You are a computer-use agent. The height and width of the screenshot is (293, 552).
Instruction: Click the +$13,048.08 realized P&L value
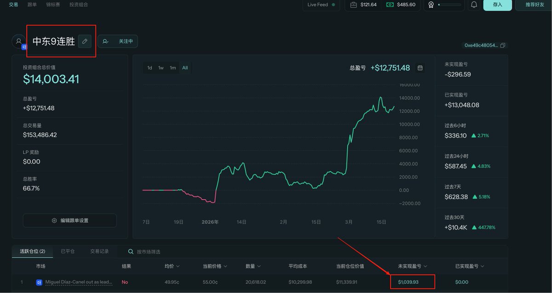pos(462,105)
